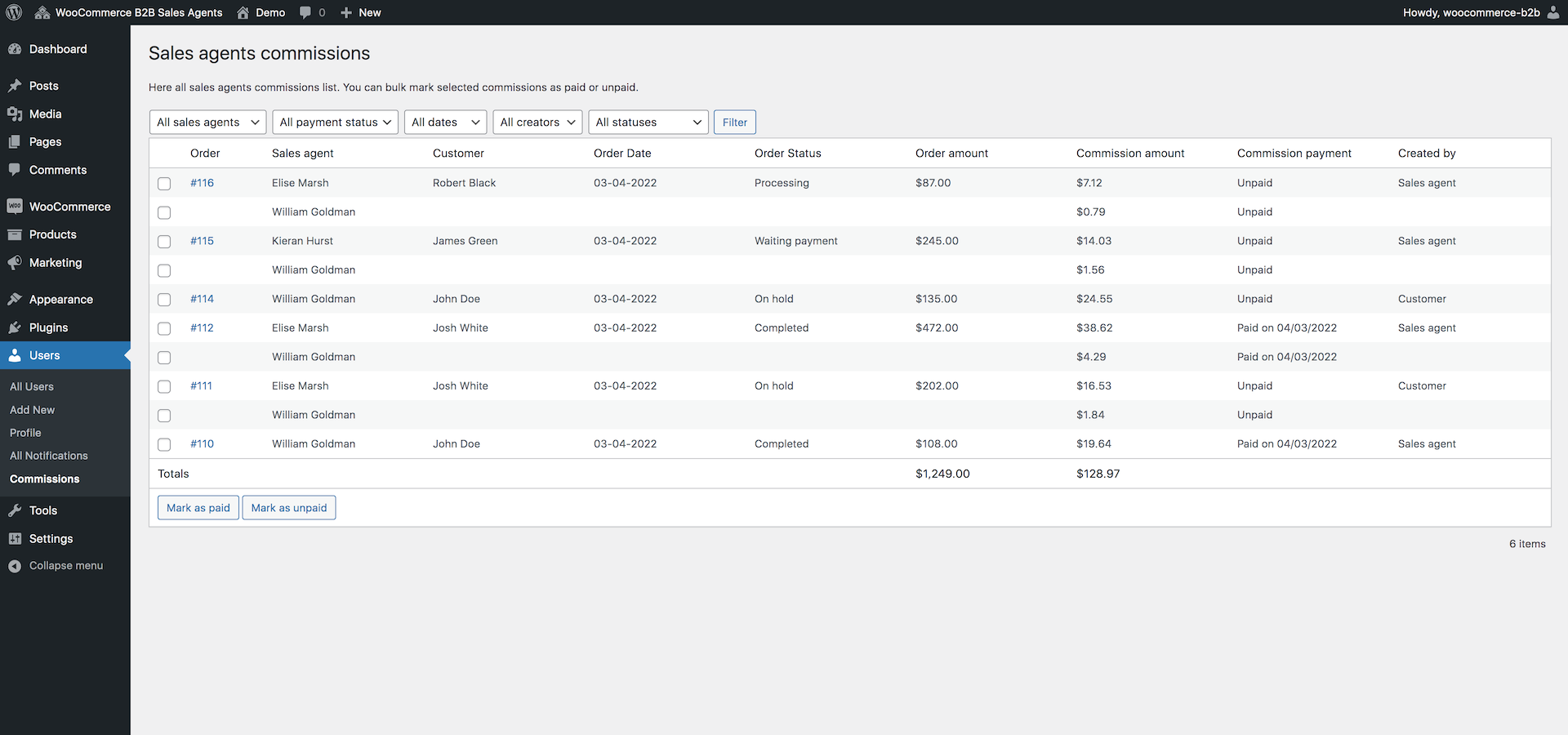Viewport: 1568px width, 735px height.
Task: Open the Marketing megaphone icon
Action: pyautogui.click(x=16, y=262)
